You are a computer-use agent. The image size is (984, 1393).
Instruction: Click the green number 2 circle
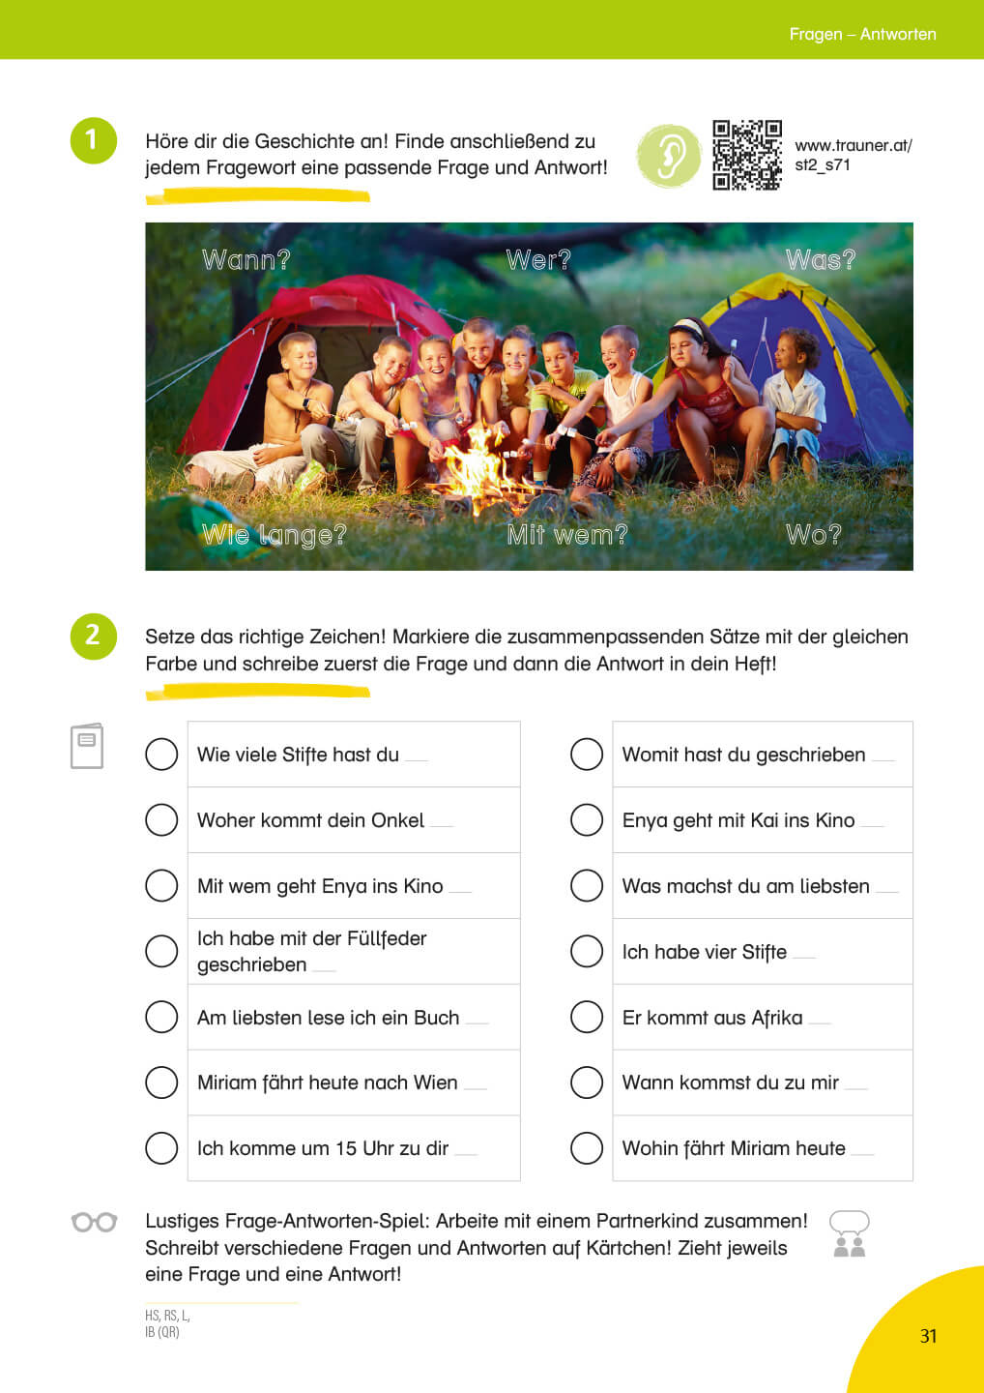(x=94, y=636)
